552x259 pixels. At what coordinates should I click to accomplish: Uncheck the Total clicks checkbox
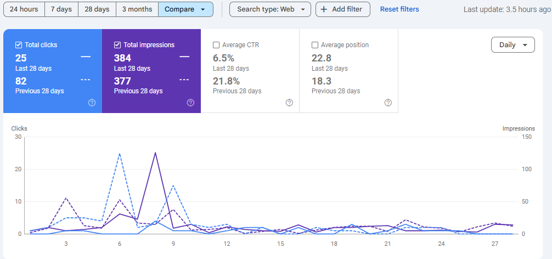[19, 45]
